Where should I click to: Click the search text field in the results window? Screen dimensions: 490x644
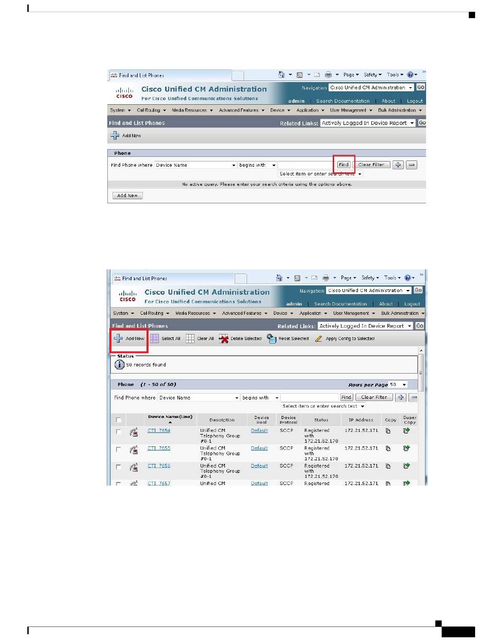click(x=309, y=398)
